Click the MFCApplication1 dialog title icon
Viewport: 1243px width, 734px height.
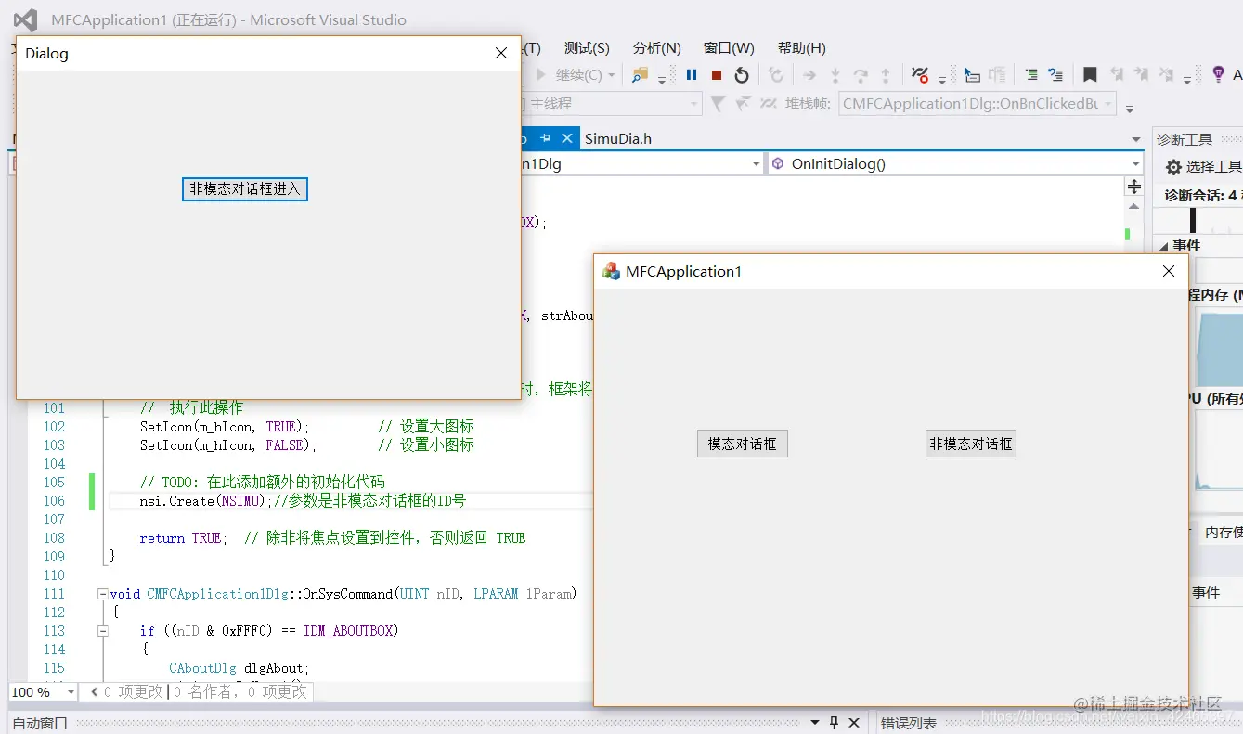tap(611, 271)
